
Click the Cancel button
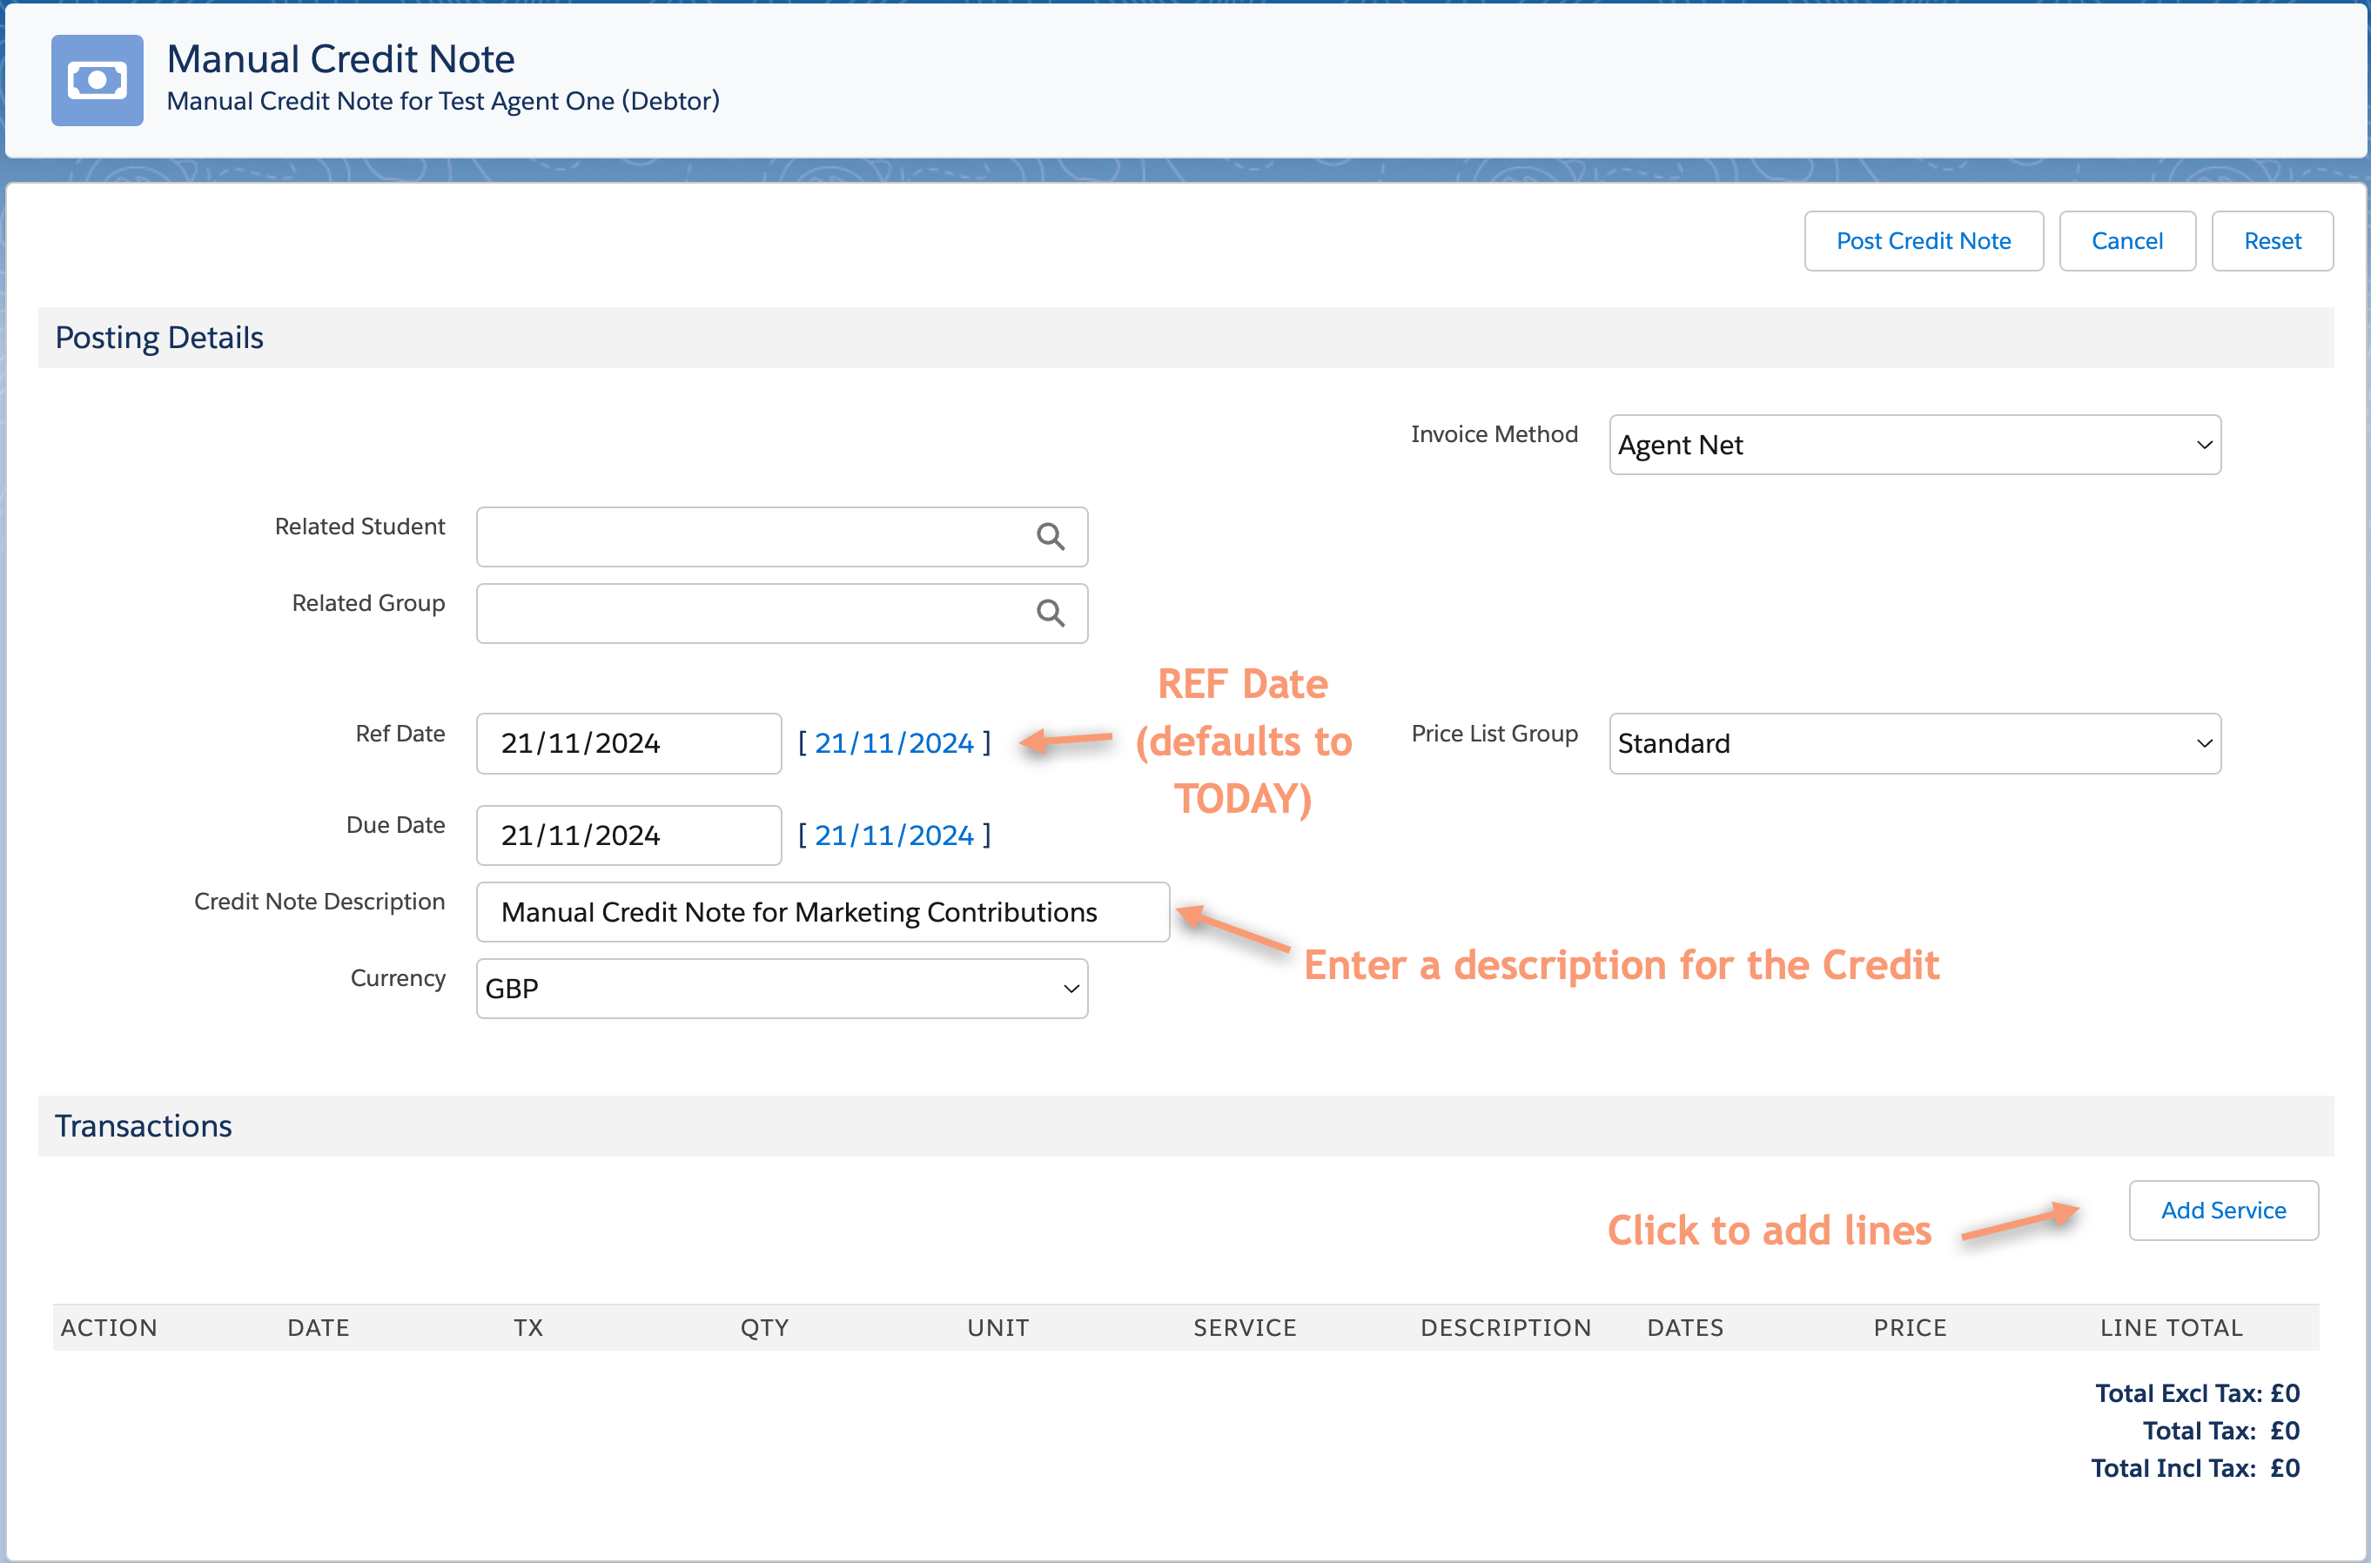click(x=2126, y=241)
